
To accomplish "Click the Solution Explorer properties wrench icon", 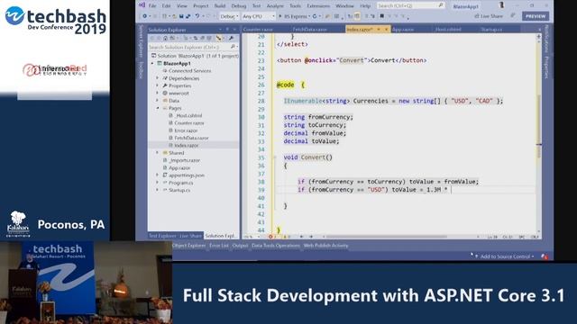I will (x=231, y=38).
